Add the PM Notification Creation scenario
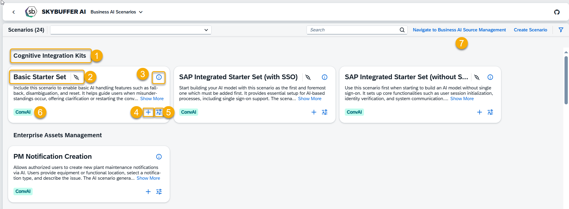Image resolution: width=569 pixels, height=209 pixels. pyautogui.click(x=148, y=192)
